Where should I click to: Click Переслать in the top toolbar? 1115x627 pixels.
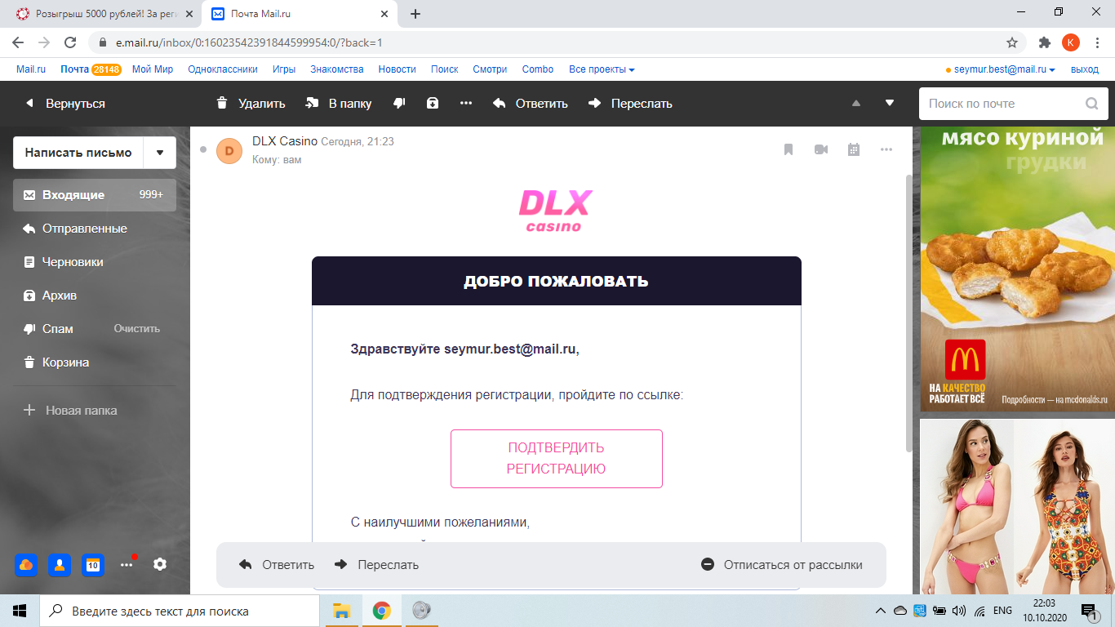pyautogui.click(x=630, y=104)
